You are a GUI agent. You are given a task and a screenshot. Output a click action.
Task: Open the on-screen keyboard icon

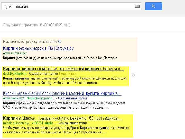(x=137, y=6)
